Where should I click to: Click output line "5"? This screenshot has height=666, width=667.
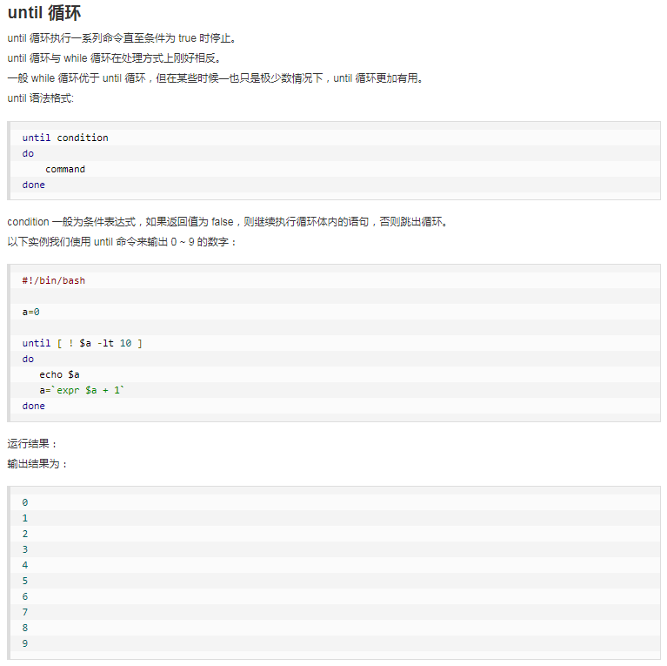pos(25,581)
